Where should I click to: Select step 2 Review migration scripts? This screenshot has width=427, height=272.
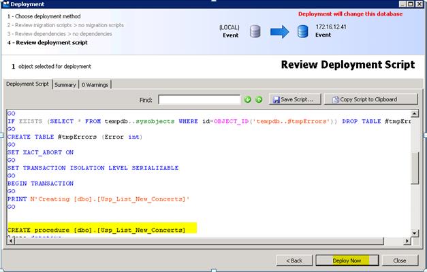click(x=65, y=25)
